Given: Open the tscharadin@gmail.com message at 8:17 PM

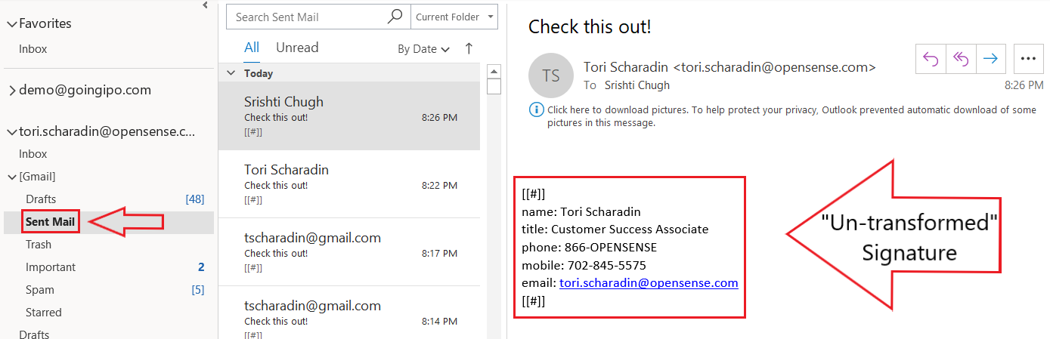Looking at the screenshot, I should 349,251.
